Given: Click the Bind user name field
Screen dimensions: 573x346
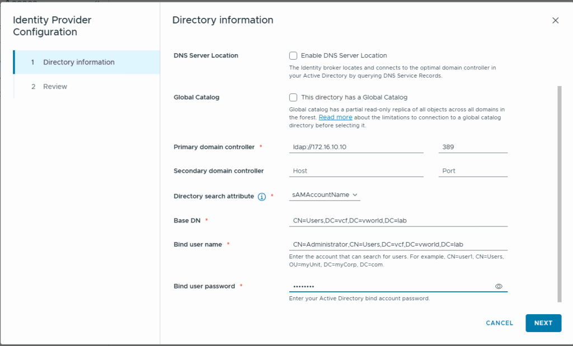Looking at the screenshot, I should click(x=397, y=244).
